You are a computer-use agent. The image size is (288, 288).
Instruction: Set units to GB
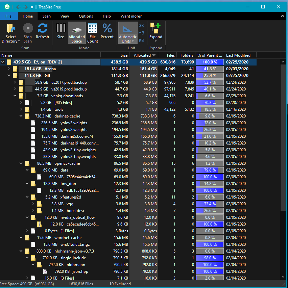pos(141,25)
